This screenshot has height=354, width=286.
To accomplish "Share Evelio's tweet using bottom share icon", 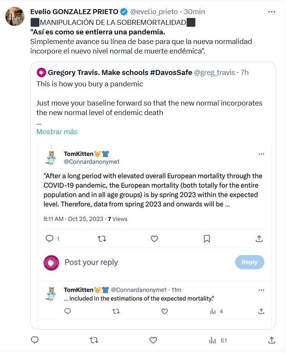I will [x=272, y=340].
